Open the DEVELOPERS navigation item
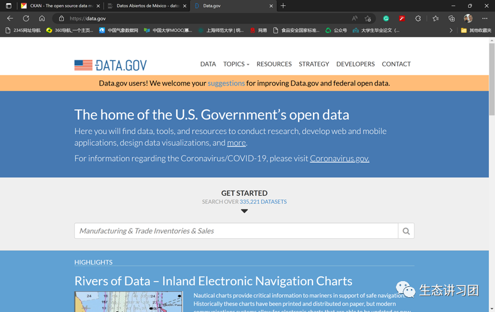 click(355, 64)
